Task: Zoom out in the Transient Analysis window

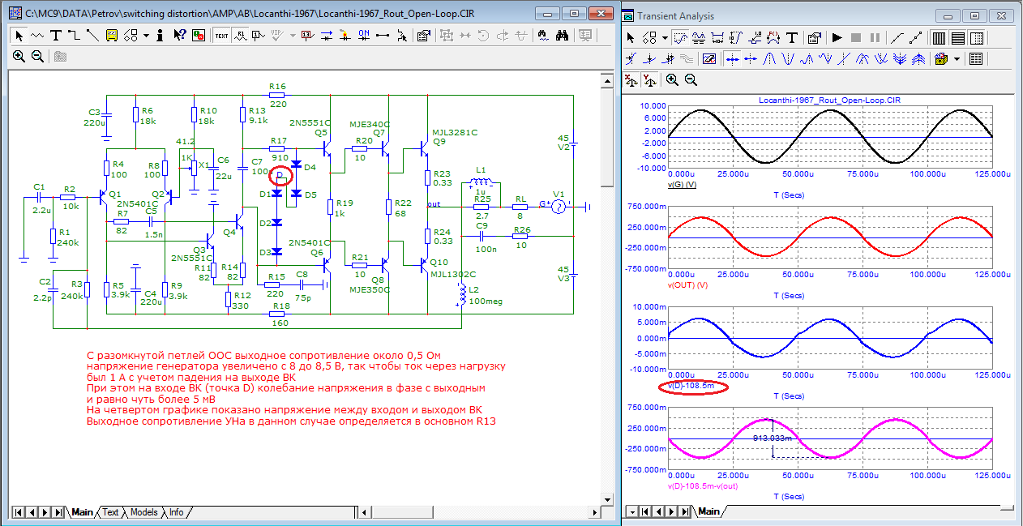Action: (x=691, y=79)
